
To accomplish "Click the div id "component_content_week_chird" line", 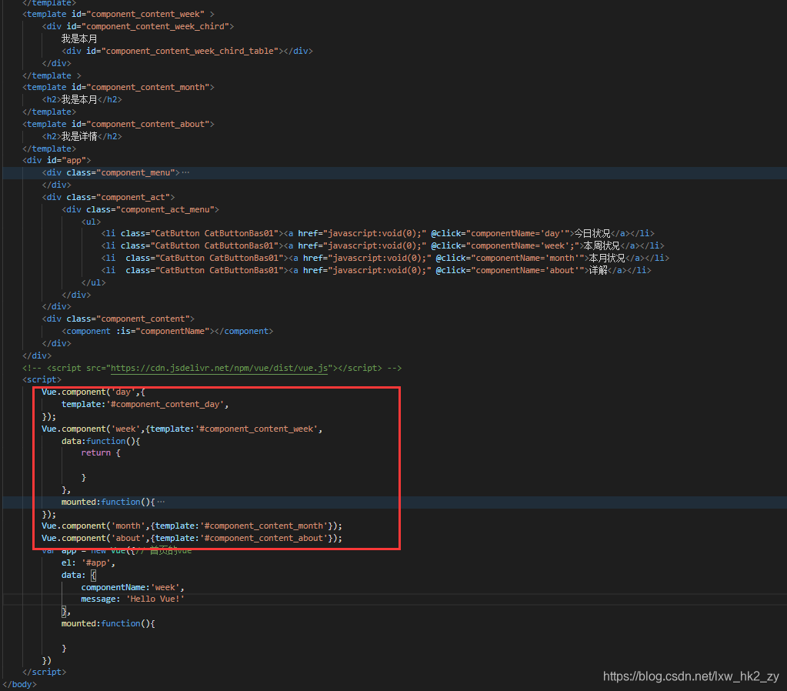I will (x=138, y=26).
